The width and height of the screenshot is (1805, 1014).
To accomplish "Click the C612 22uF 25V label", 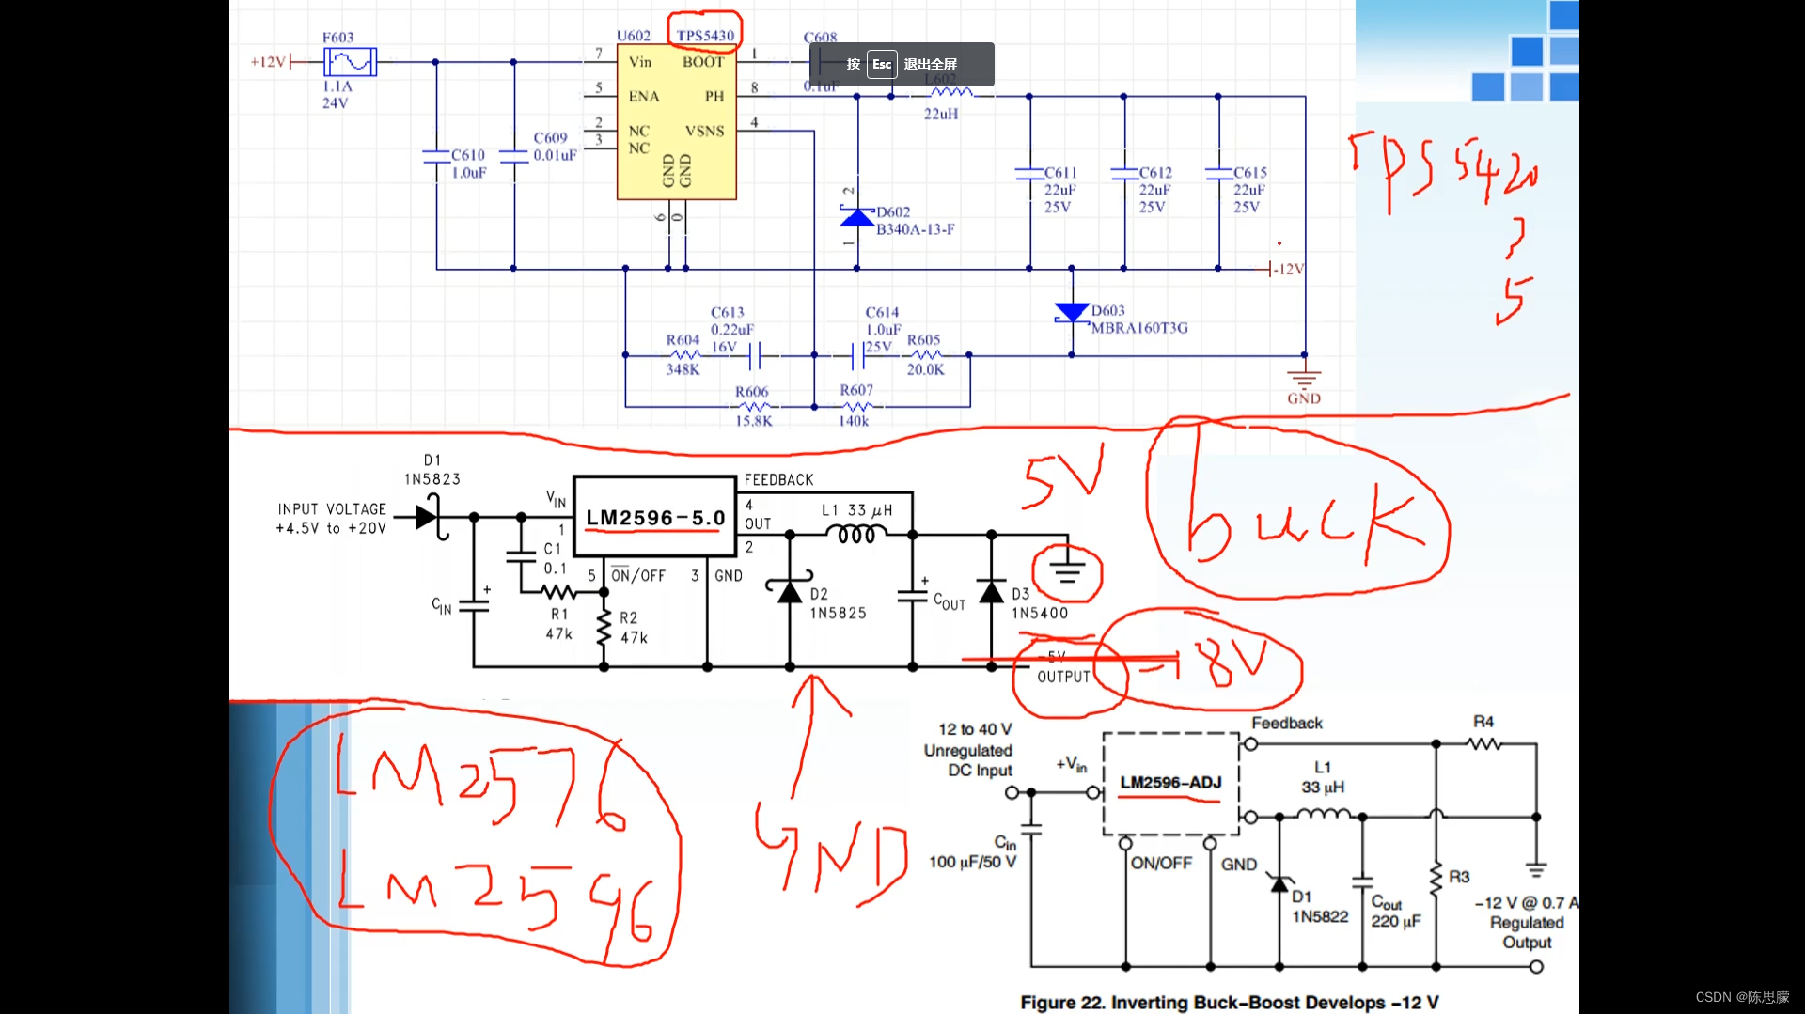I will click(x=1155, y=190).
